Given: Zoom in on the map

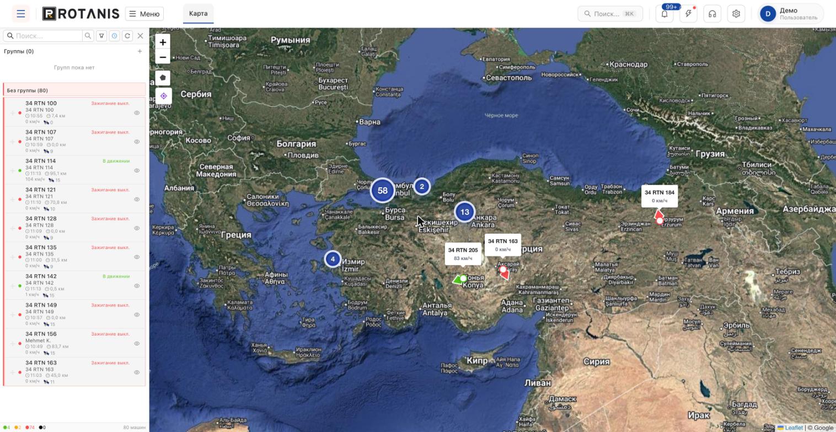Looking at the screenshot, I should [x=163, y=42].
